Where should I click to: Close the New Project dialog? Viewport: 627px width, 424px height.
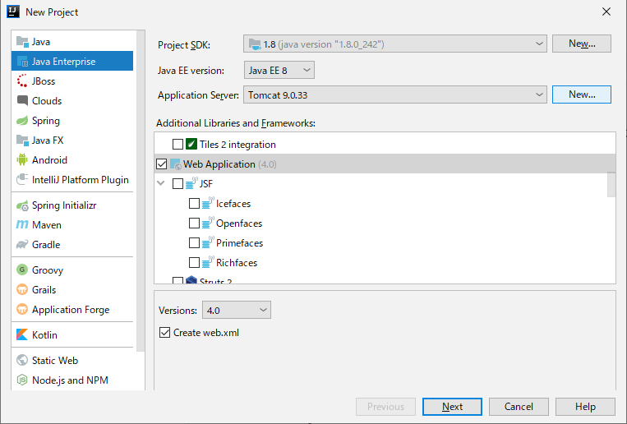point(606,12)
